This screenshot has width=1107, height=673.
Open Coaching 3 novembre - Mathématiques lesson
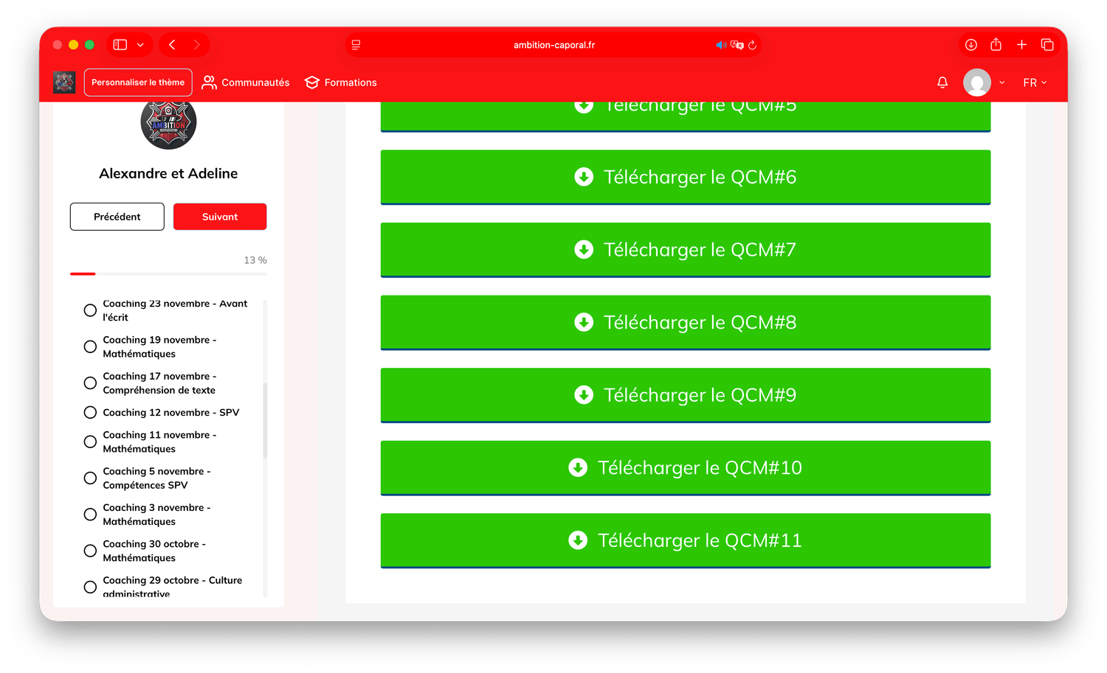156,515
